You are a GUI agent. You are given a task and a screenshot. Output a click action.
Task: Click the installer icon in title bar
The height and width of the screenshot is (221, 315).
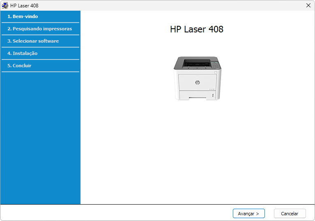(x=5, y=5)
